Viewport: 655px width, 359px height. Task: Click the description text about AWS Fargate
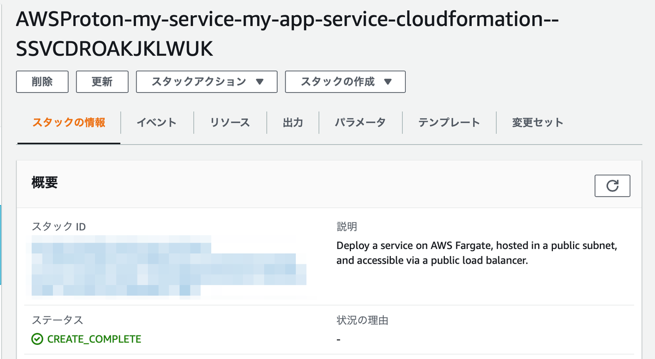[477, 253]
